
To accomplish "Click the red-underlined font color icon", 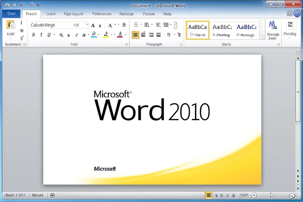I will 120,35.
